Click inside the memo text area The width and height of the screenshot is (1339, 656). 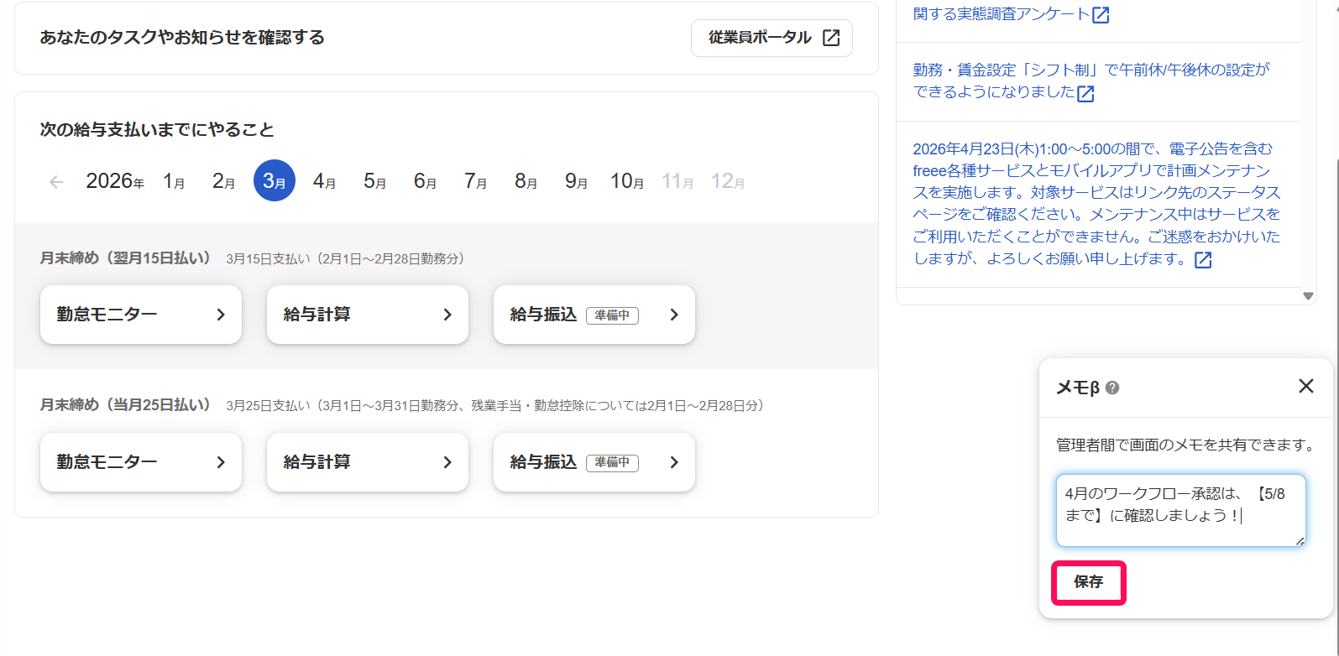click(x=1181, y=510)
